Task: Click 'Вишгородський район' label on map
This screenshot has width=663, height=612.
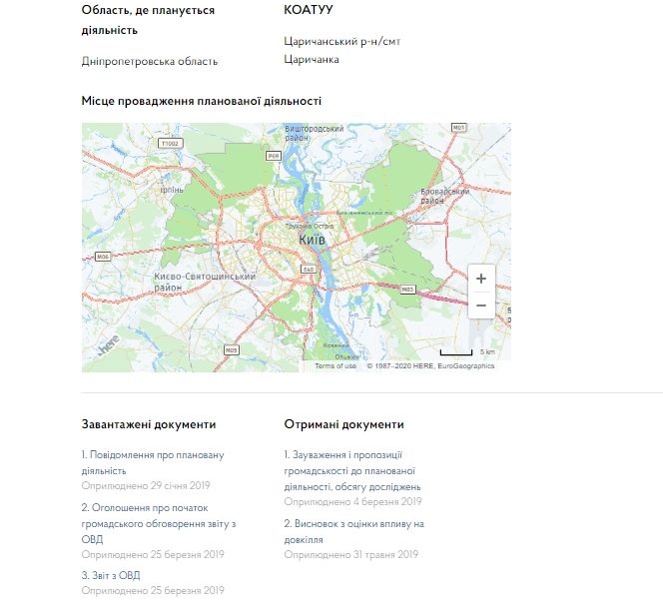Action: coord(314,133)
